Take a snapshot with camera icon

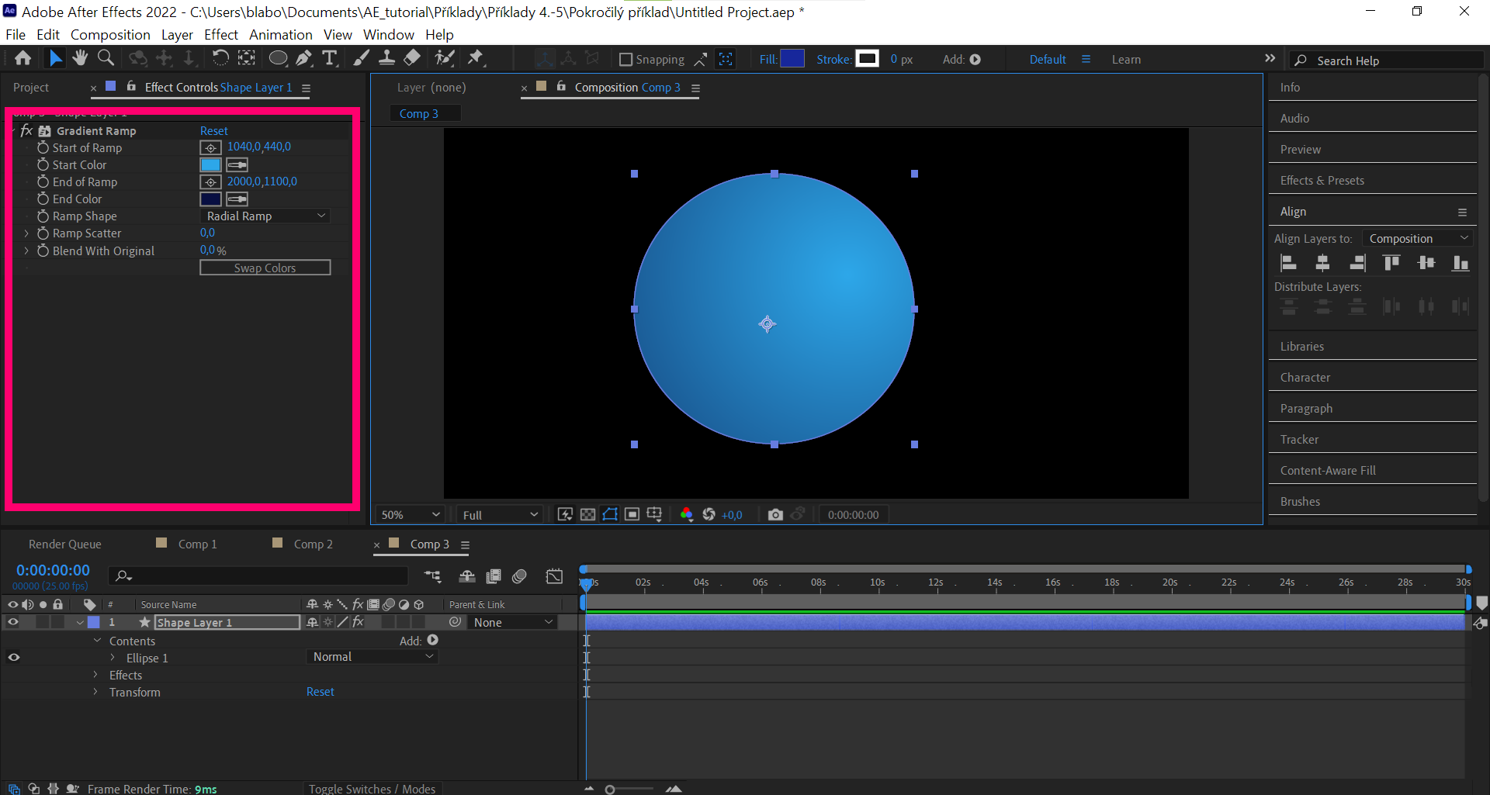[774, 515]
